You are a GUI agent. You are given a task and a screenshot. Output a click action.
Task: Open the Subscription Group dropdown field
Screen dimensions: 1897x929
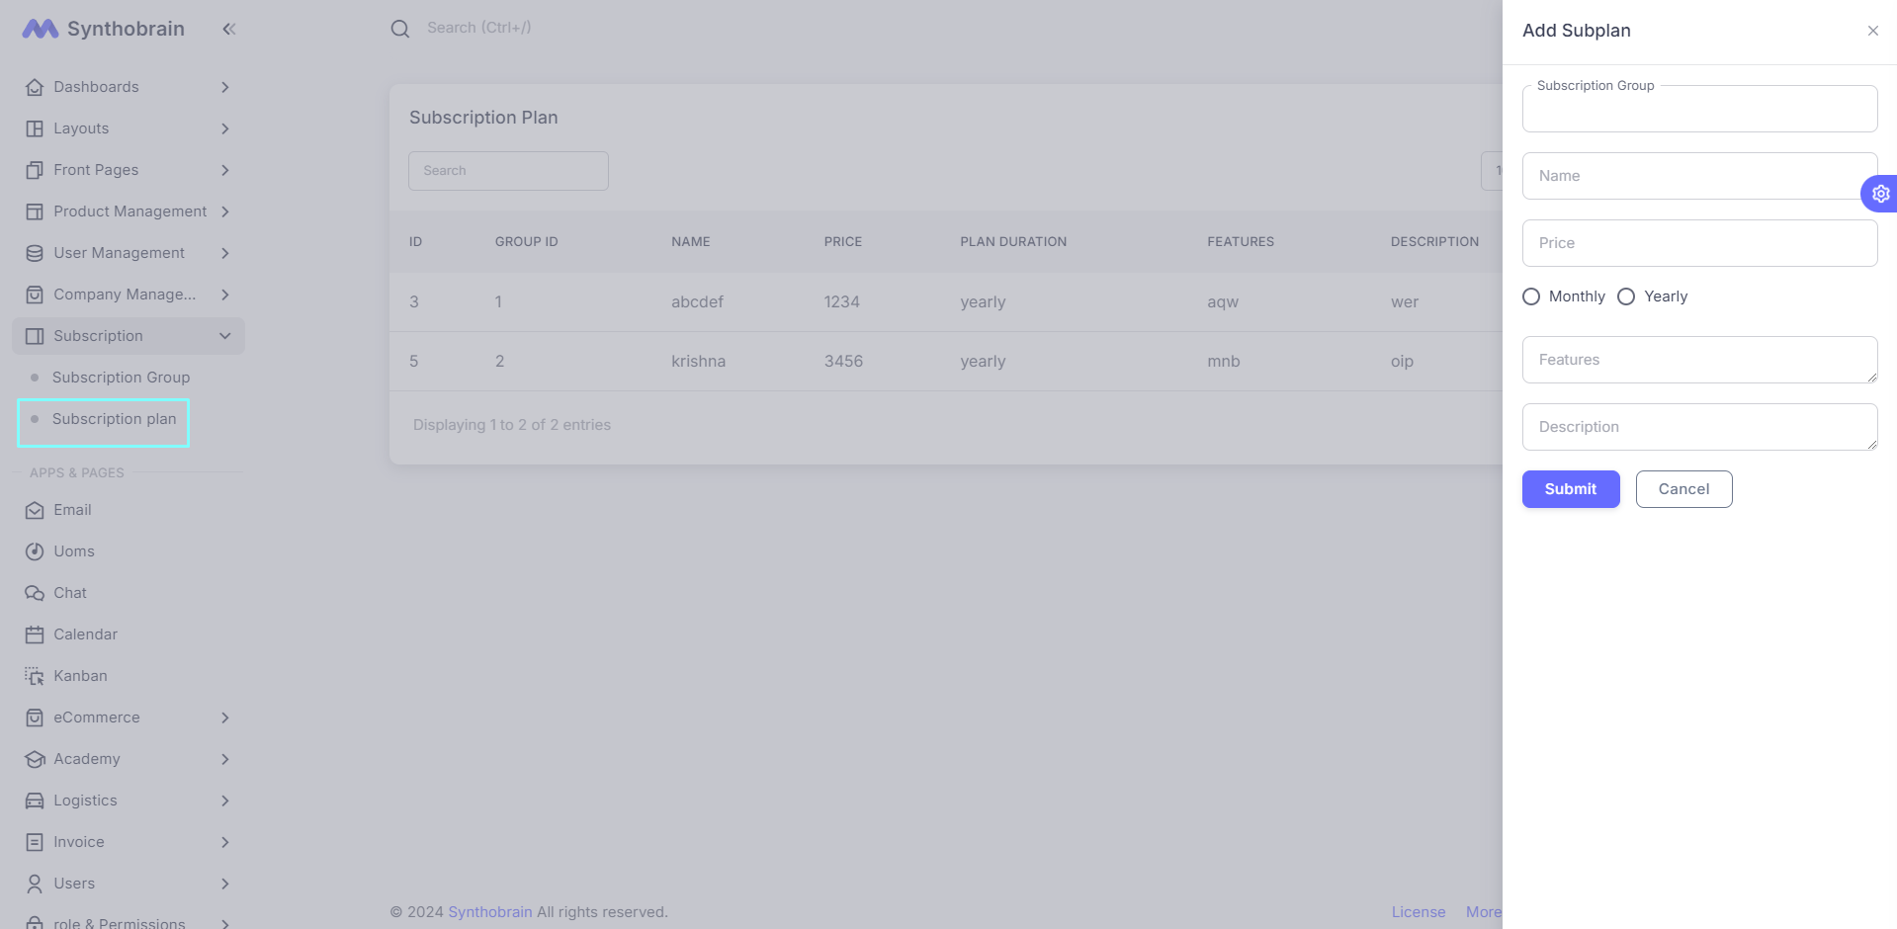click(1699, 110)
